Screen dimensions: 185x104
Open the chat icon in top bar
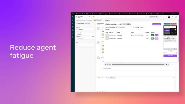[x=160, y=17]
